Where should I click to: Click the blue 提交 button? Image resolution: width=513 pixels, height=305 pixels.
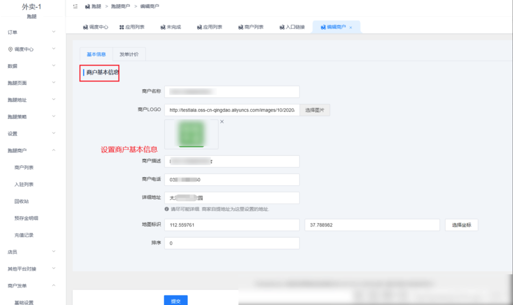coord(175,300)
